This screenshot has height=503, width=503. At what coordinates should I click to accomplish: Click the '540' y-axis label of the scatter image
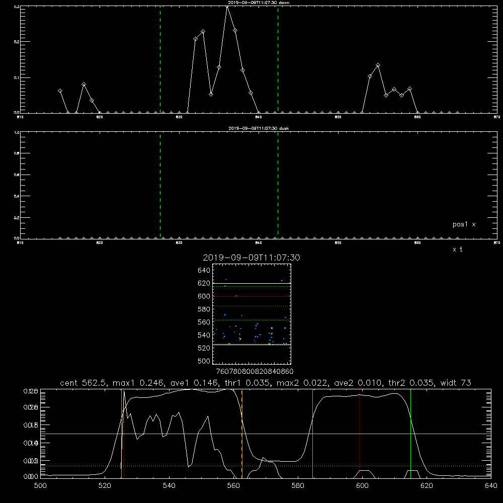[x=204, y=335]
